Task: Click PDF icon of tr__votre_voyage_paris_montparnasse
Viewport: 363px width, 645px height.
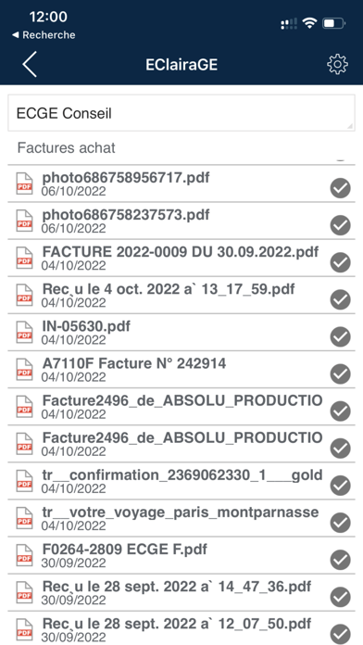Action: [x=24, y=518]
